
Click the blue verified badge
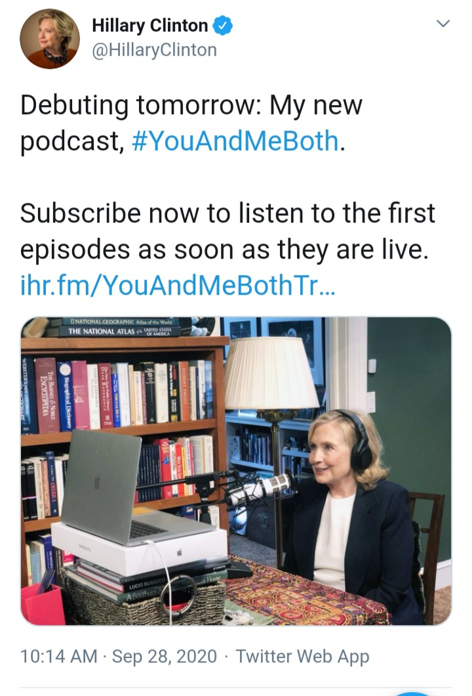pos(223,26)
